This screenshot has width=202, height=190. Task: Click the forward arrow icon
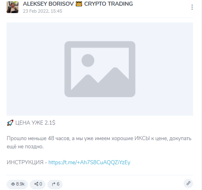54,184
